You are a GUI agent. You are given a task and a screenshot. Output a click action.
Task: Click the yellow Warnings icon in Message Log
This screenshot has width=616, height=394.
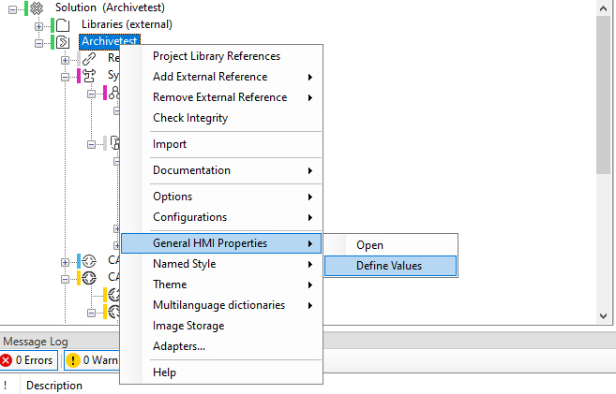coord(73,360)
